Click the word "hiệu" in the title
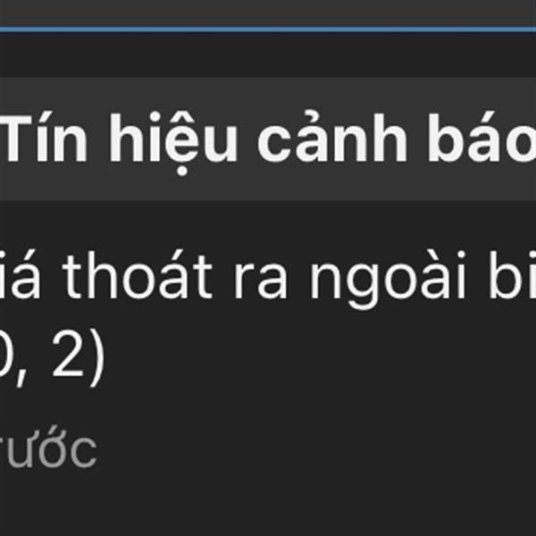This screenshot has width=536, height=536. point(173,142)
